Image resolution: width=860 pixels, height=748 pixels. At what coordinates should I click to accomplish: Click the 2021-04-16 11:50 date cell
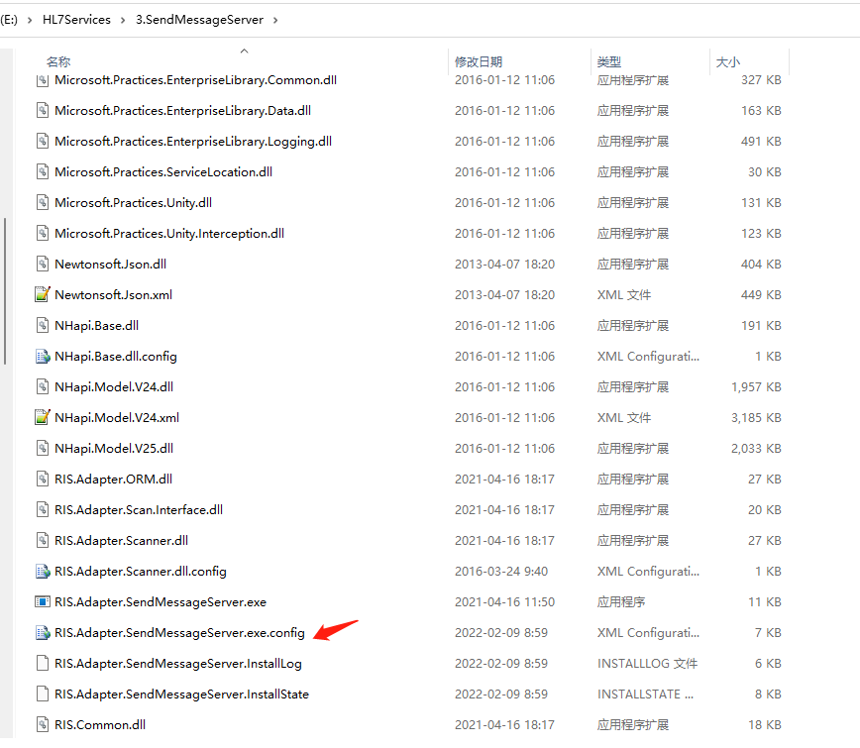504,602
